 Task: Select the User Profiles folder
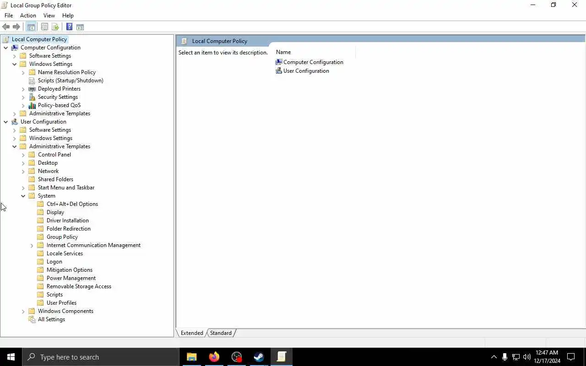pos(61,303)
